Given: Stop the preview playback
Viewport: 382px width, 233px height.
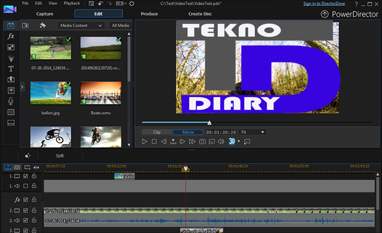Looking at the screenshot, I should point(154,142).
